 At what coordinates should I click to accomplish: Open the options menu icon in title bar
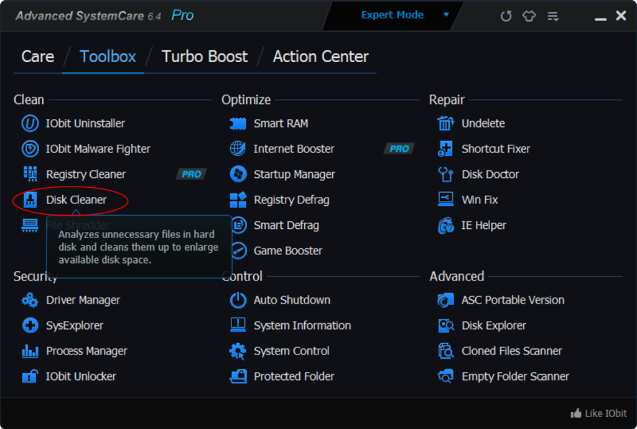point(553,16)
